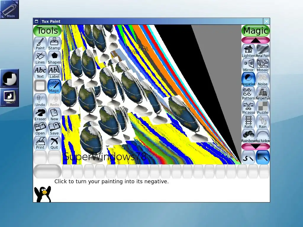The width and height of the screenshot is (303, 227).
Task: Page up the Magic tools list
Action: pos(255,40)
